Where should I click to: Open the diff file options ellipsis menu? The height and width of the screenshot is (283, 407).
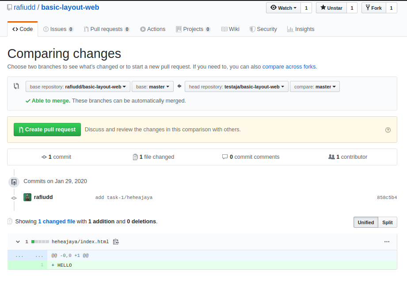tap(387, 242)
